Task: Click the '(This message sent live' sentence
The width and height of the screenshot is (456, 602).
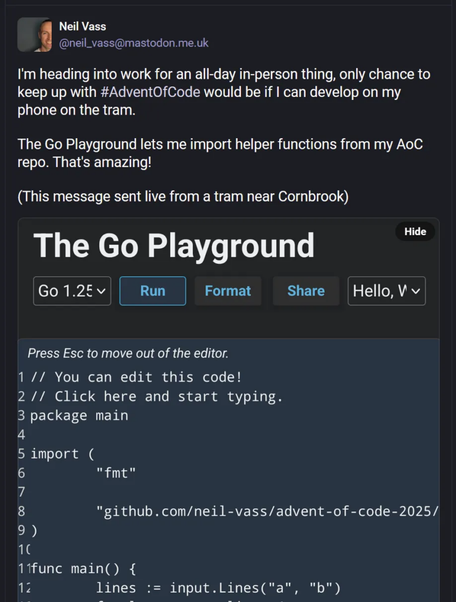Action: (183, 196)
